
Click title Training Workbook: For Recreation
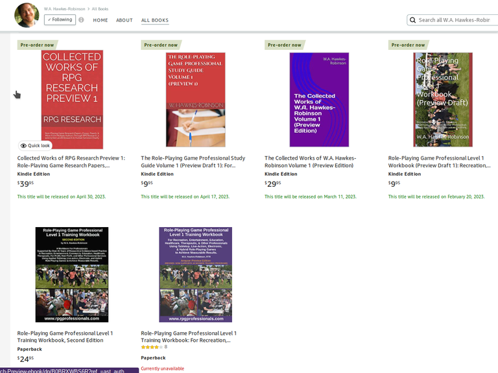tap(189, 337)
